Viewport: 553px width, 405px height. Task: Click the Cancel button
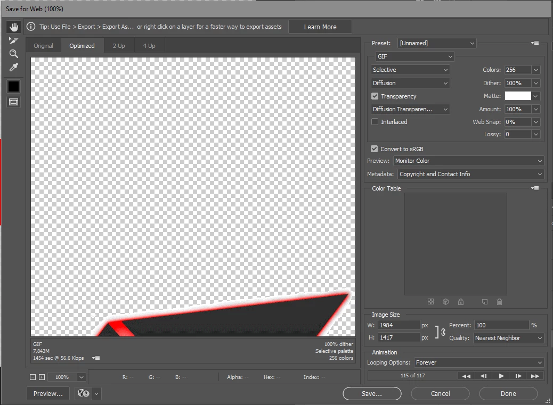440,393
